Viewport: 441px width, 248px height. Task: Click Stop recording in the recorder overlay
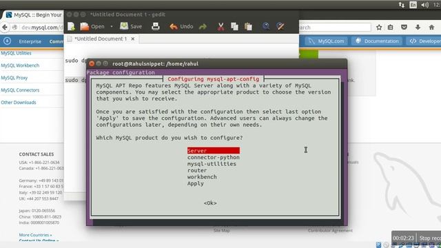[430, 238]
